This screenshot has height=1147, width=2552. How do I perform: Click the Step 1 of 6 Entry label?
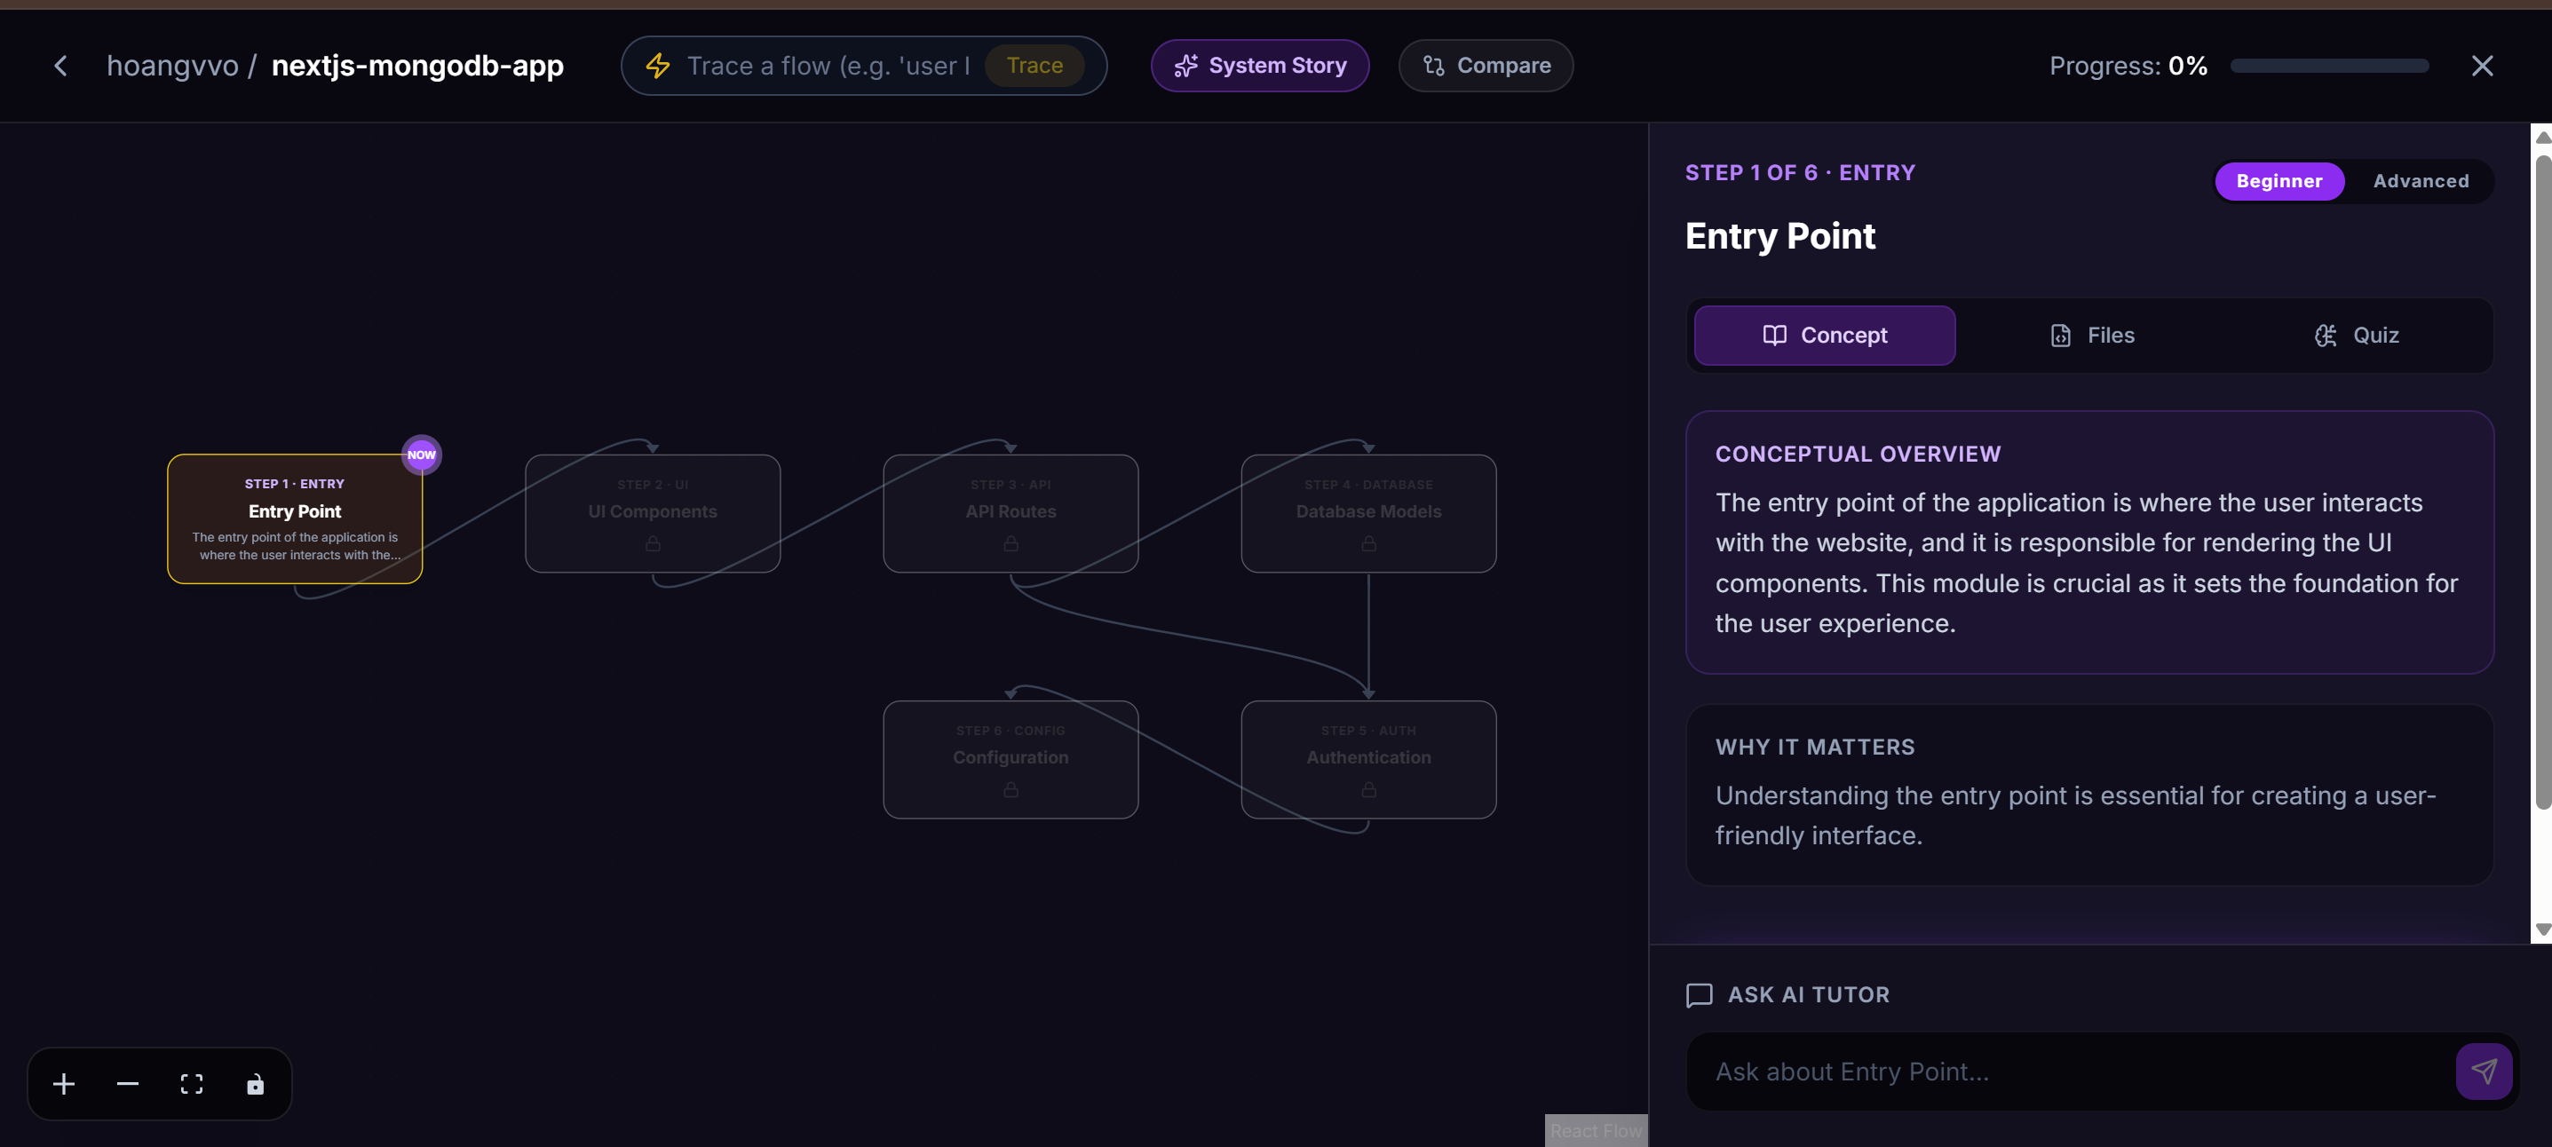[x=1800, y=172]
